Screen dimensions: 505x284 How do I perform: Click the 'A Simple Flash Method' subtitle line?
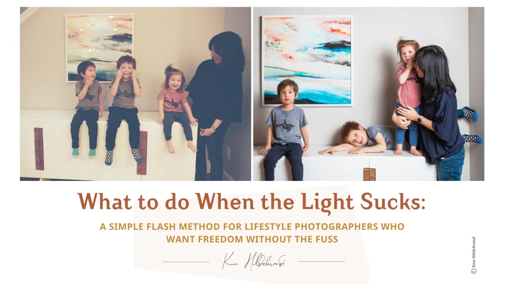tap(252, 227)
